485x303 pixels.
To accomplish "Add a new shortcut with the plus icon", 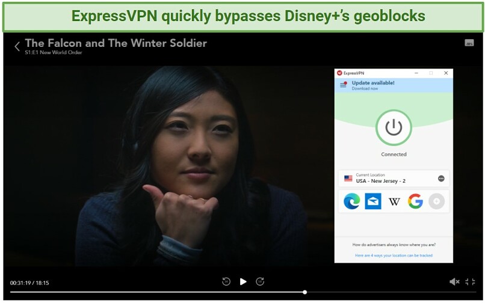I will pyautogui.click(x=436, y=201).
